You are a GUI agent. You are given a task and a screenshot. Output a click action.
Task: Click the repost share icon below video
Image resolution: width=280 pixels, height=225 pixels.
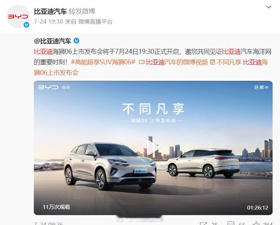tap(203, 224)
